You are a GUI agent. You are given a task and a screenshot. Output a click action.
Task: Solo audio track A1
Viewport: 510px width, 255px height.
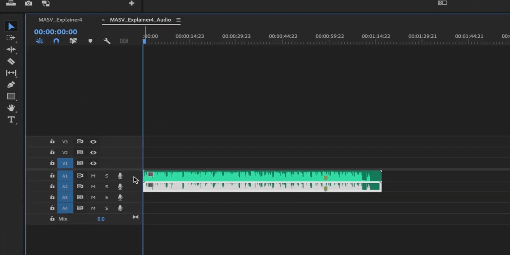pyautogui.click(x=107, y=176)
